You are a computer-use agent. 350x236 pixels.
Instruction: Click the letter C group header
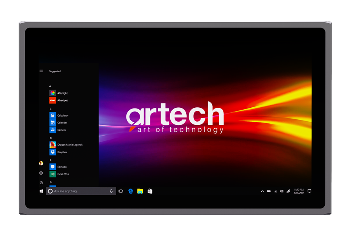(x=51, y=108)
